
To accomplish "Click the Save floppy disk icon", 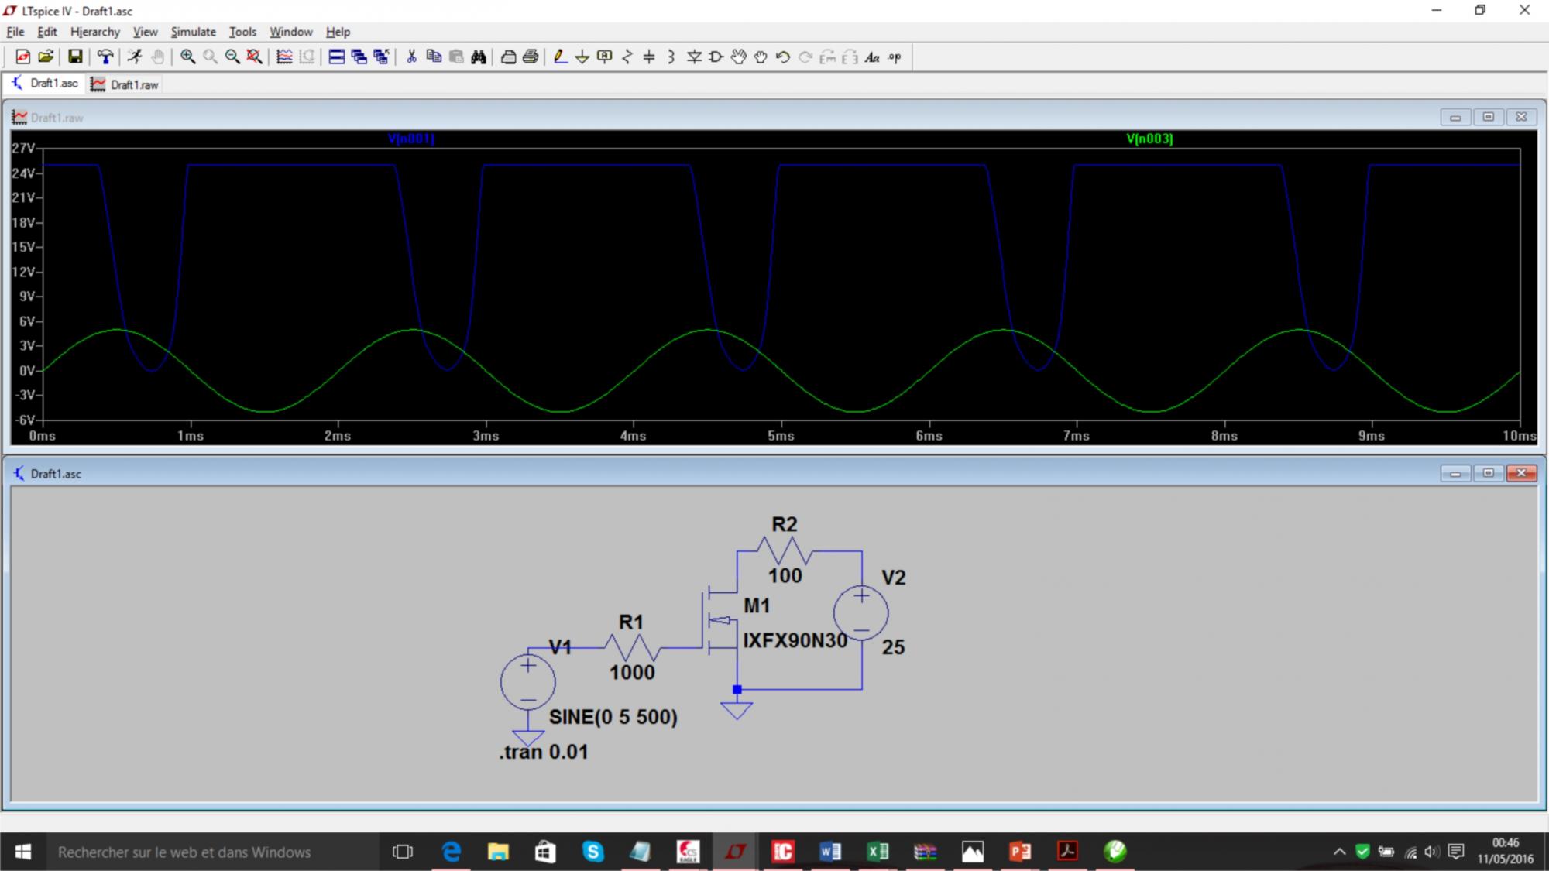I will pos(75,57).
